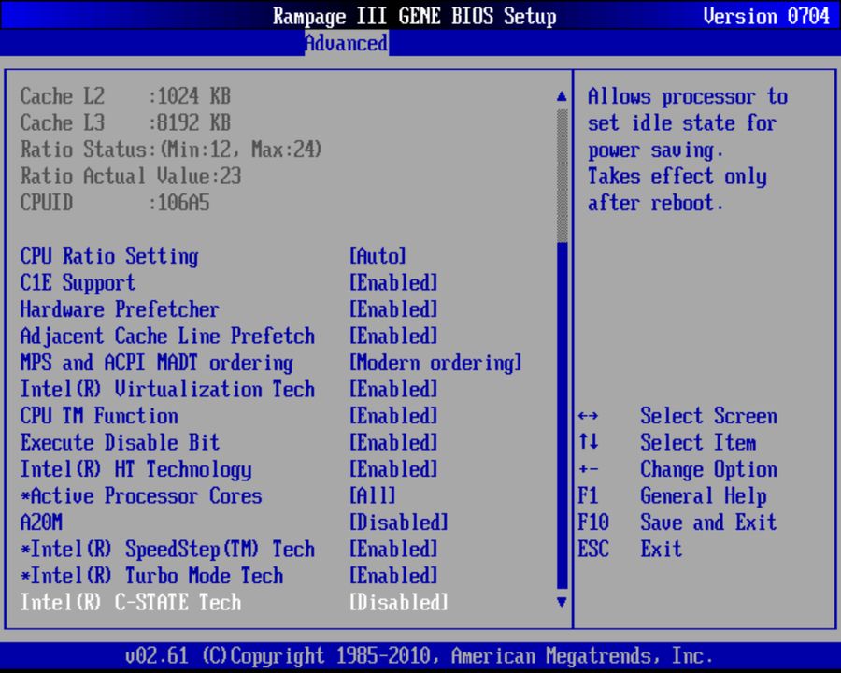Select Execute Disable Bit item
The height and width of the screenshot is (673, 841).
[120, 443]
